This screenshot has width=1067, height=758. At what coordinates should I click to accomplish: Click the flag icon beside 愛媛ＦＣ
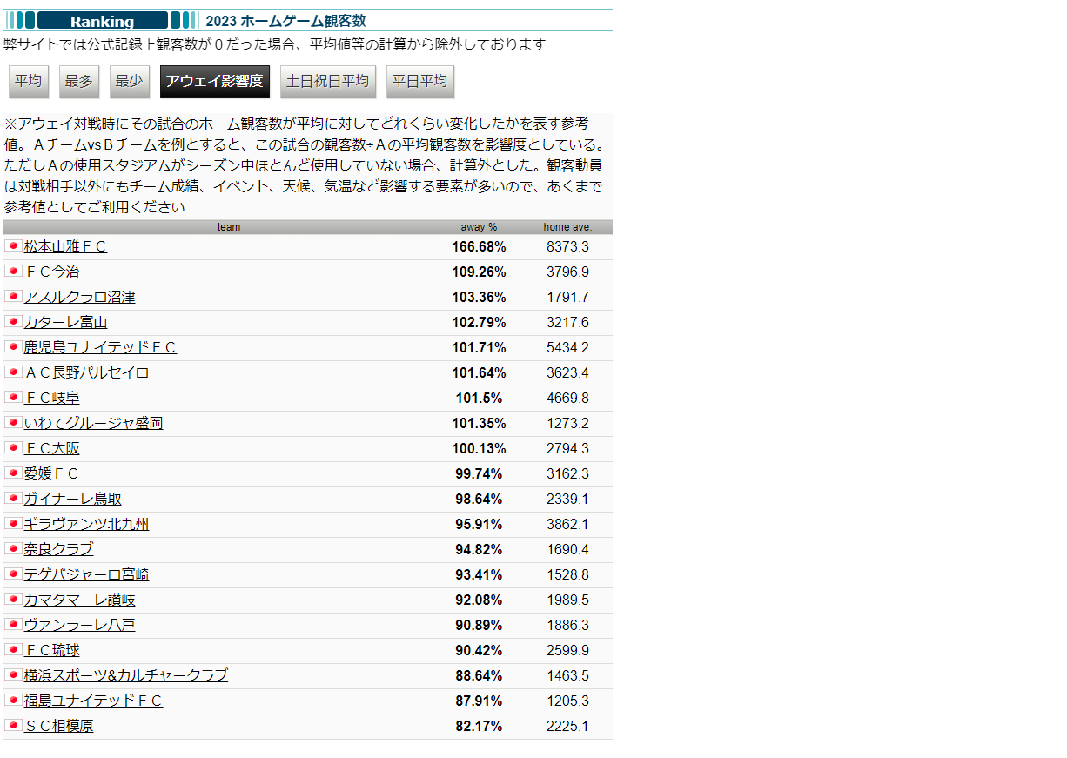coord(13,473)
